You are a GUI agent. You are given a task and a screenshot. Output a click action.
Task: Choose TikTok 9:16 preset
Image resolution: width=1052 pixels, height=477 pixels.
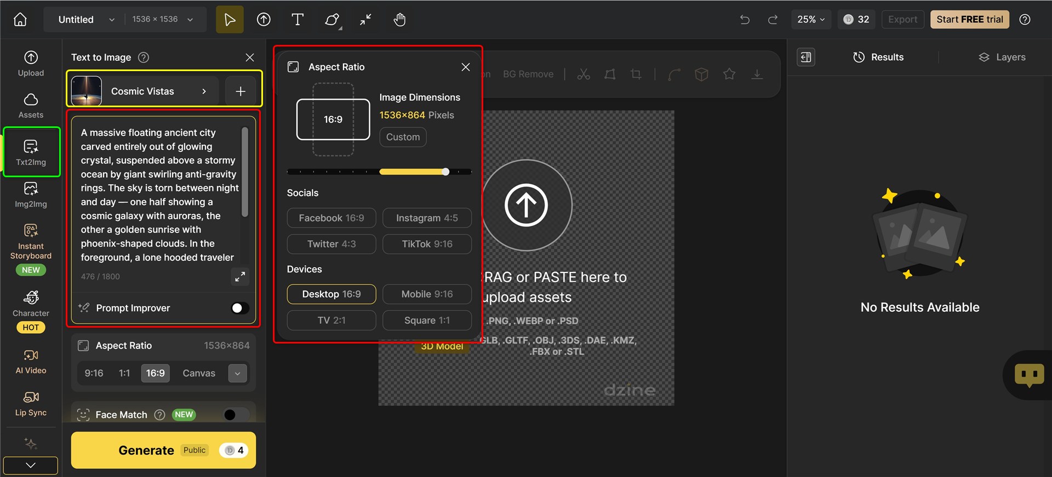tap(427, 244)
